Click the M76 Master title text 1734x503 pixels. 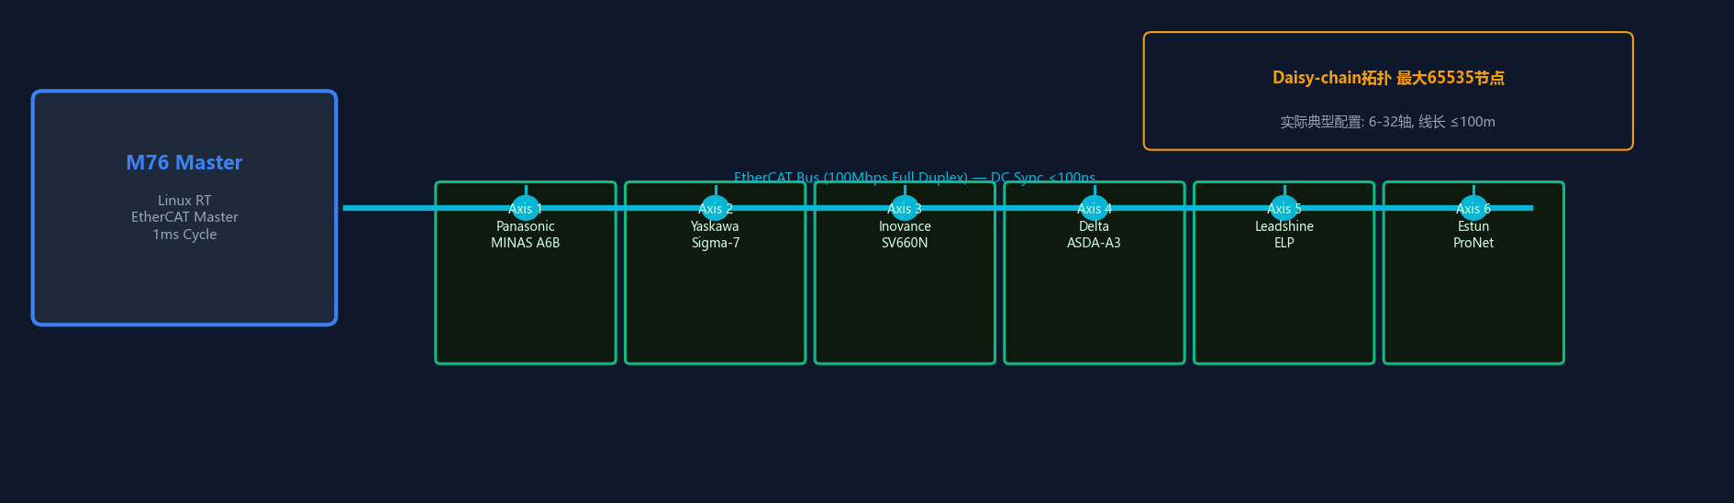point(184,163)
